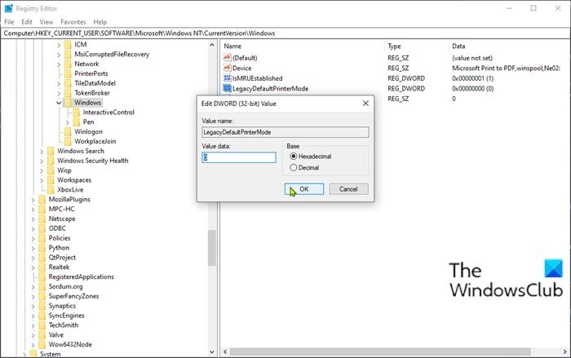Select the LegacyDefaultPrinterMode DWORD icon
The height and width of the screenshot is (358, 571).
[227, 88]
